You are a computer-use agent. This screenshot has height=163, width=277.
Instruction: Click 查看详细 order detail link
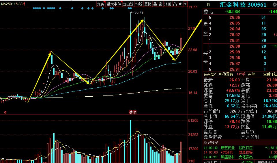coord(269,74)
